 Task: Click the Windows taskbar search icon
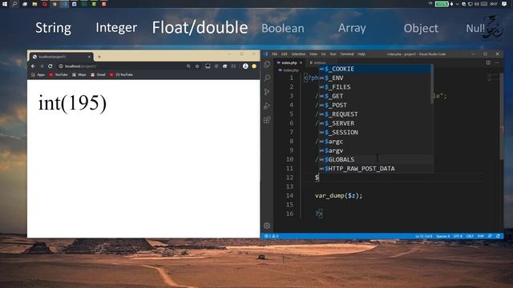point(14,4)
